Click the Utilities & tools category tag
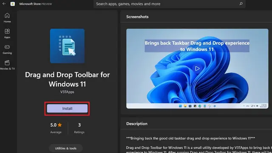The width and height of the screenshot is (272, 153). [65, 148]
